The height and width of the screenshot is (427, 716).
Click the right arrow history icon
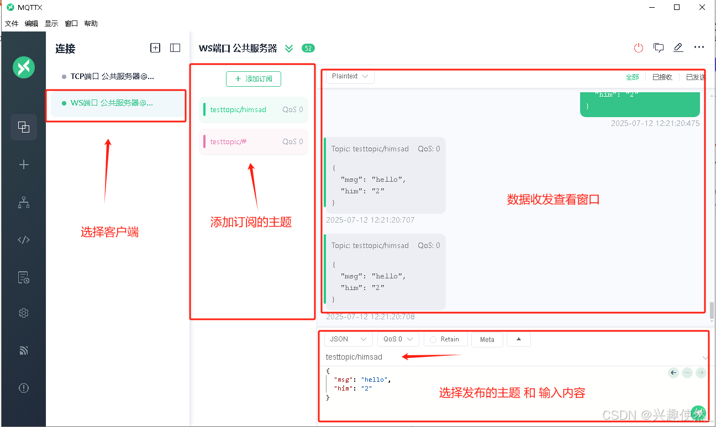tap(701, 373)
